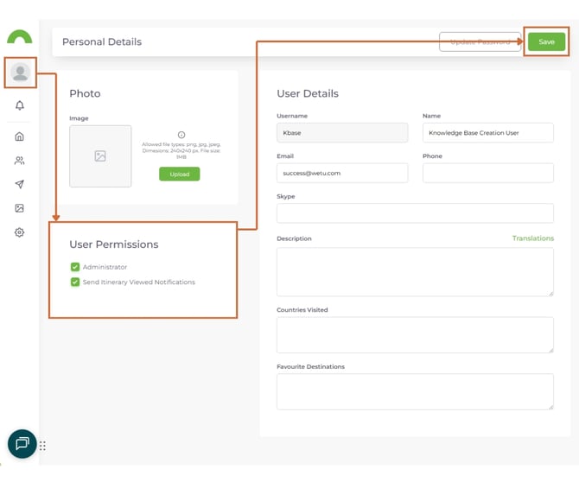Open the user profile avatar icon
The image size is (579, 482).
pos(21,73)
